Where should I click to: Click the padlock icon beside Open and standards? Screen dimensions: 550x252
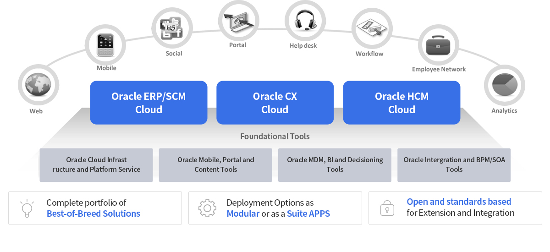pos(387,208)
